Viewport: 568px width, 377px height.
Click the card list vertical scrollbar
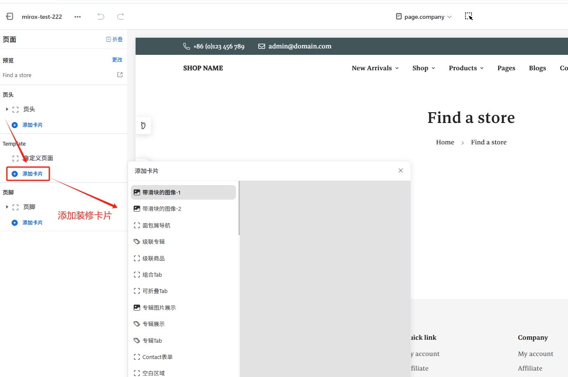239,208
